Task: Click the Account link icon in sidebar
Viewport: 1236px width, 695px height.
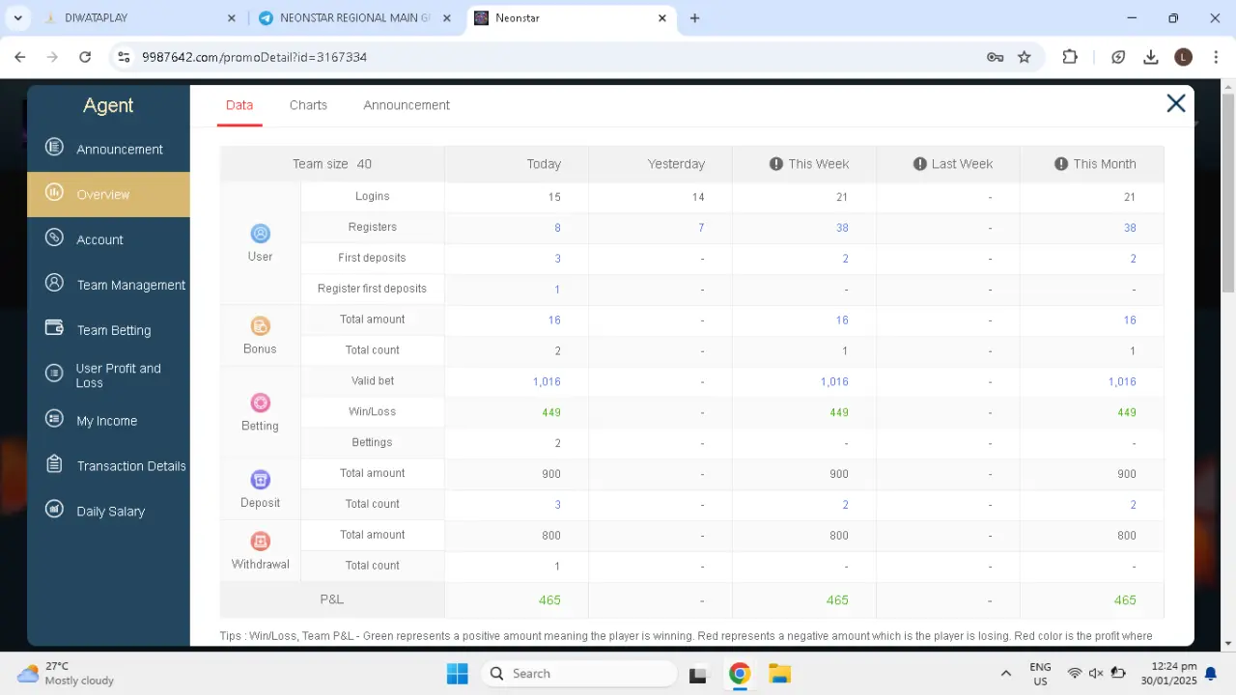Action: pos(54,238)
